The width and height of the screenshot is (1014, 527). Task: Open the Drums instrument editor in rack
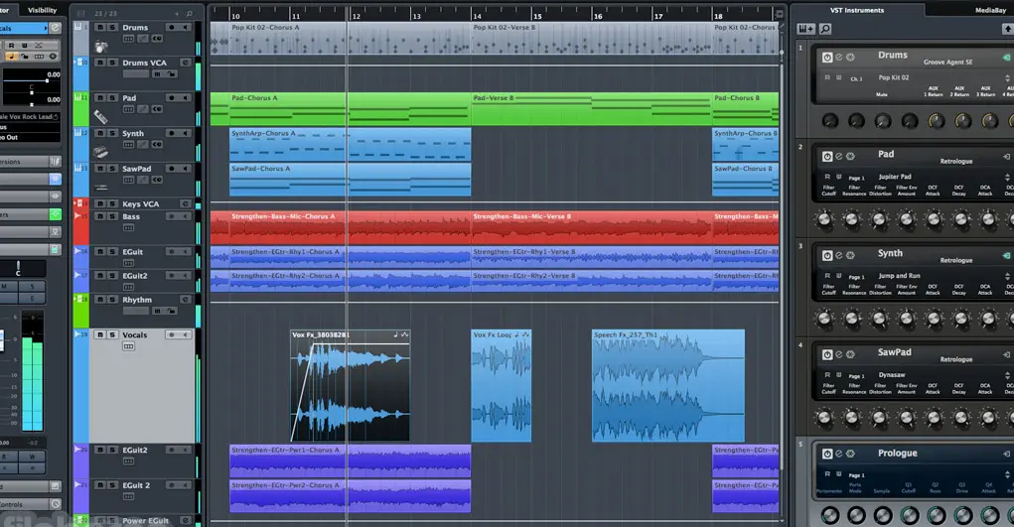pyautogui.click(x=839, y=58)
